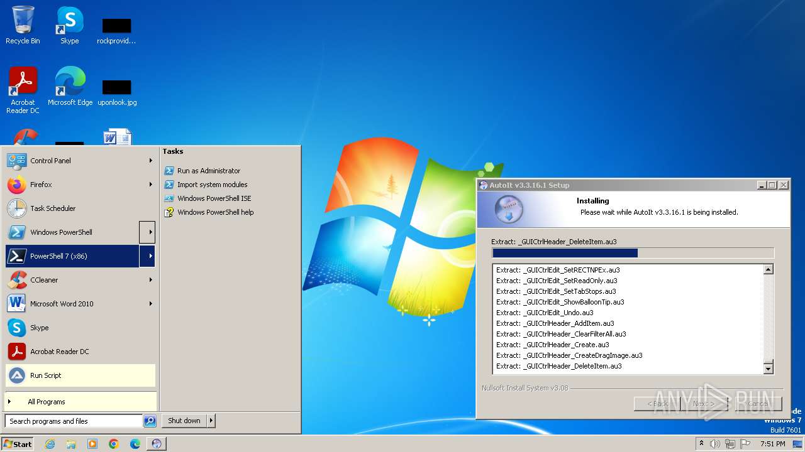Click the CCleaner icon in the Start menu
Viewport: 805px width, 452px height.
pos(16,280)
